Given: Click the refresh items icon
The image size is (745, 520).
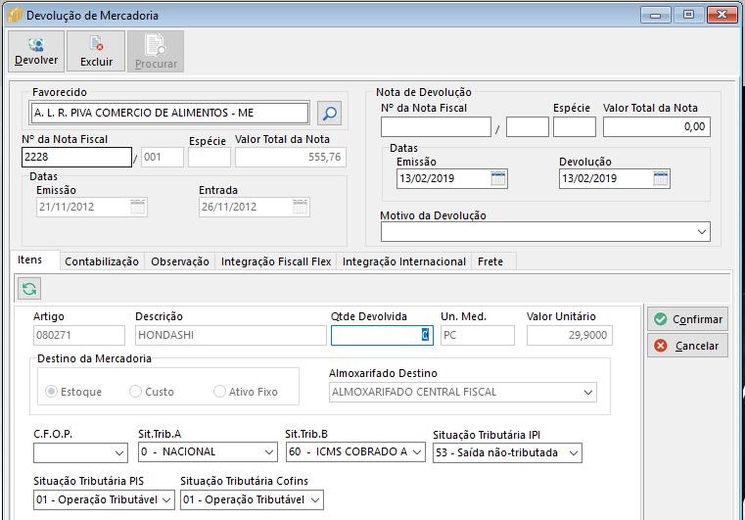Looking at the screenshot, I should pyautogui.click(x=29, y=289).
